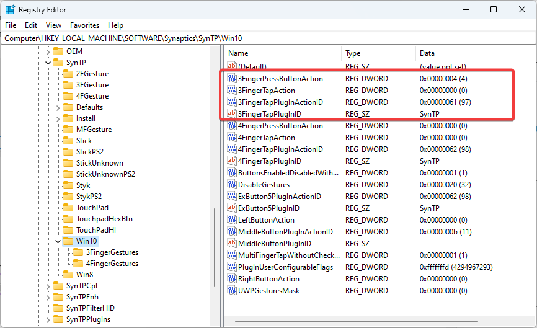Image resolution: width=537 pixels, height=328 pixels.
Task: Select the Win8 folder icon
Action: tap(68, 275)
